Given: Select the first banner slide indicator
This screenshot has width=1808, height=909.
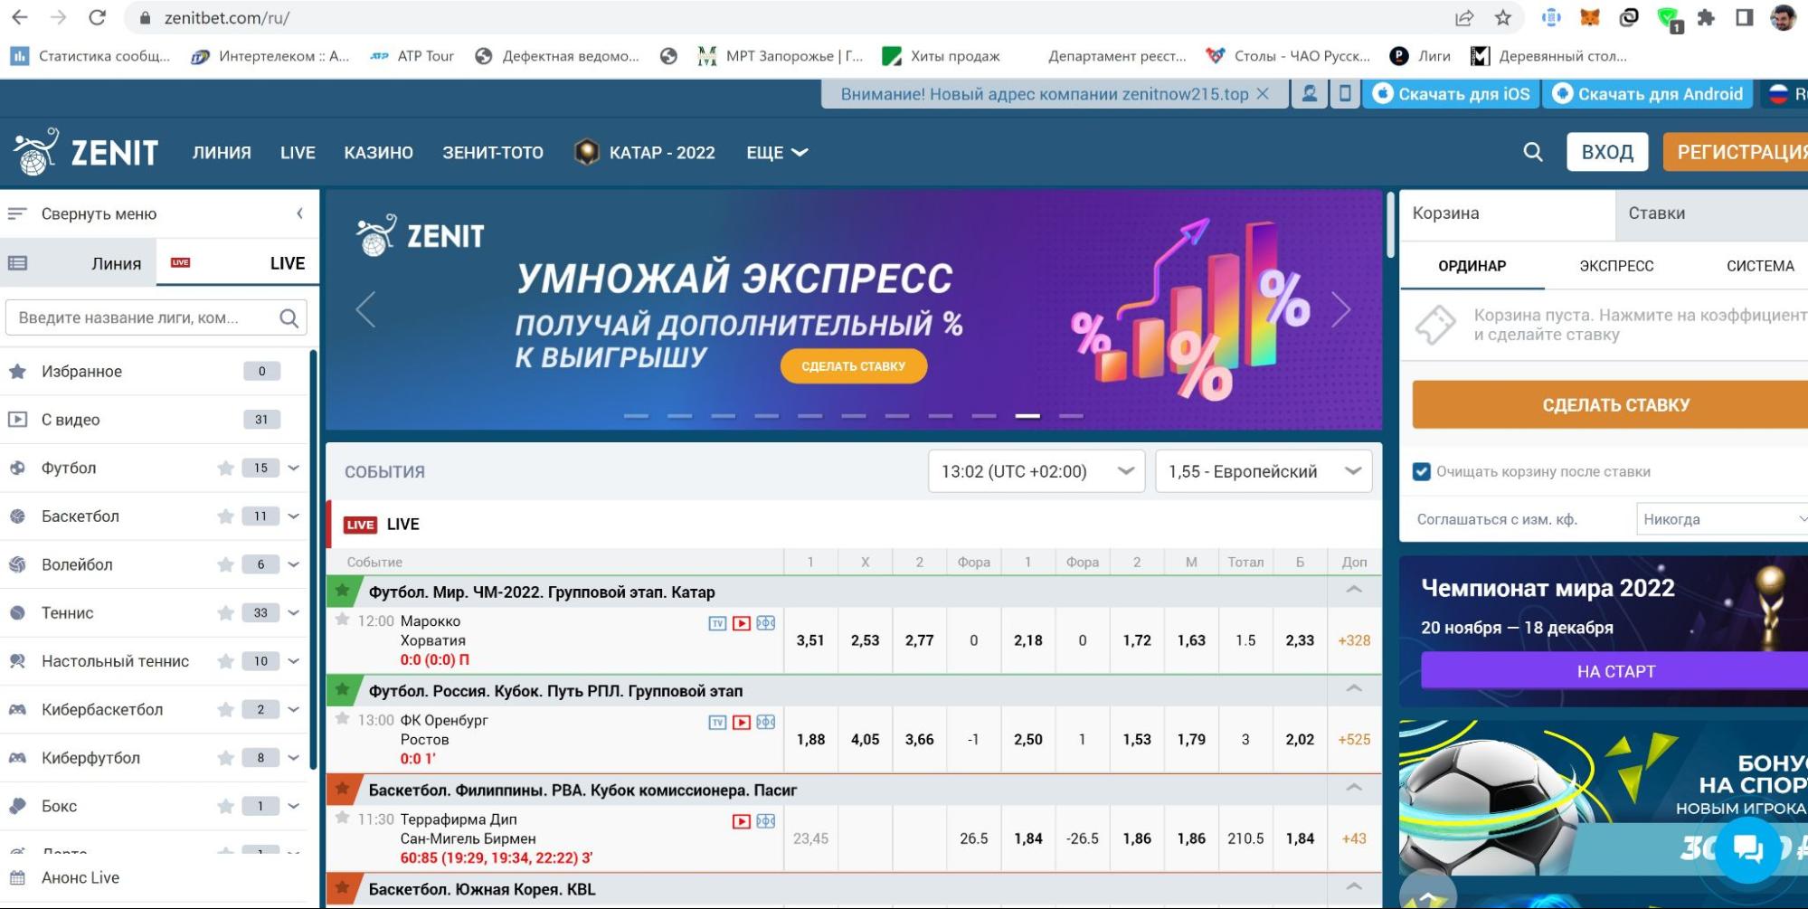Looking at the screenshot, I should (x=636, y=416).
